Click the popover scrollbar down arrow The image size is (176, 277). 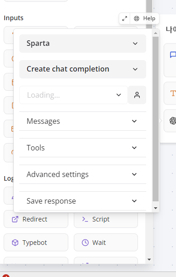click(155, 208)
